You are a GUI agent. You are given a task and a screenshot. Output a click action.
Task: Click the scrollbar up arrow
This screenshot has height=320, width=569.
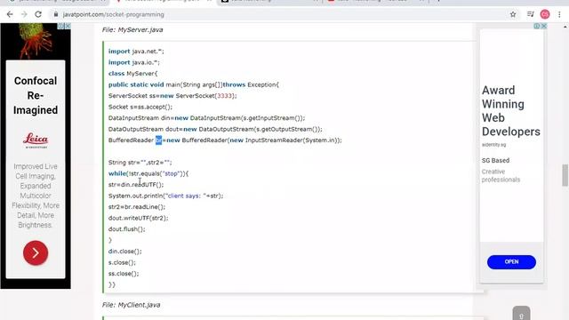point(565,27)
